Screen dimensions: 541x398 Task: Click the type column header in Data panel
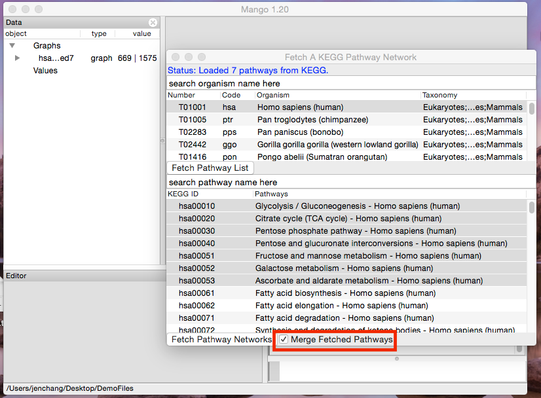tap(99, 33)
